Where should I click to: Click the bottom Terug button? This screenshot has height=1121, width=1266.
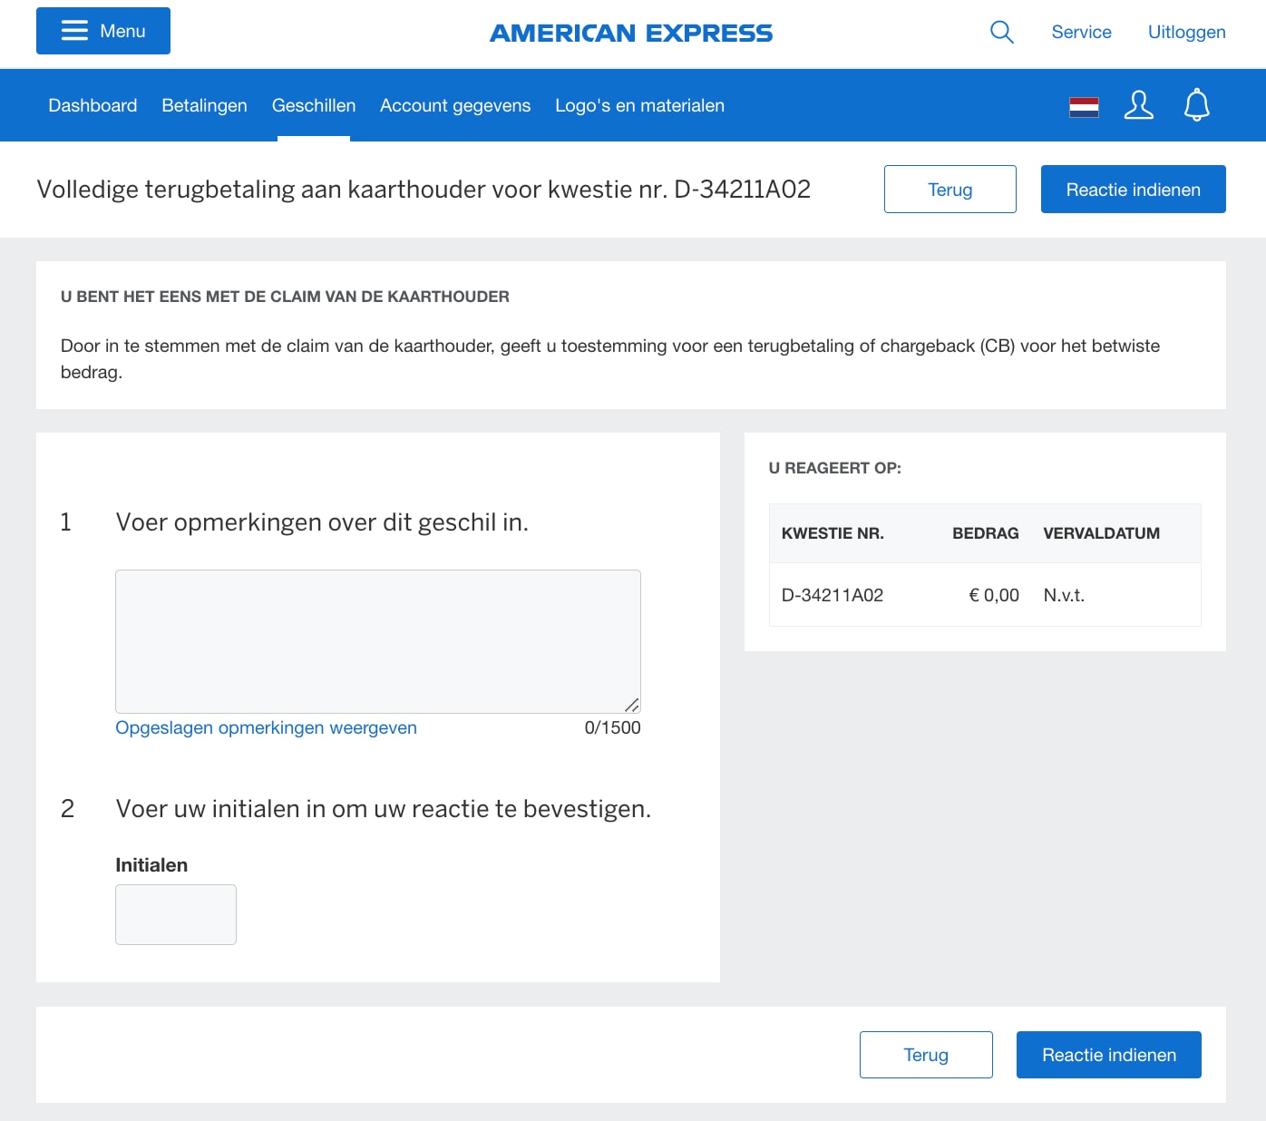pos(926,1055)
